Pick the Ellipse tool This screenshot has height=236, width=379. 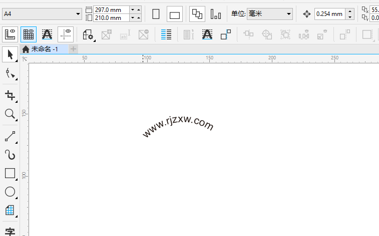coord(10,192)
